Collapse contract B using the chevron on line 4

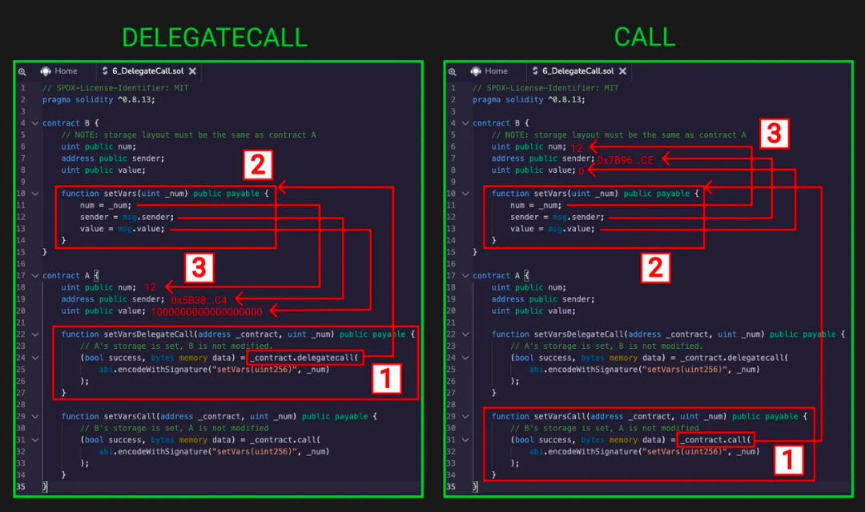tap(34, 122)
